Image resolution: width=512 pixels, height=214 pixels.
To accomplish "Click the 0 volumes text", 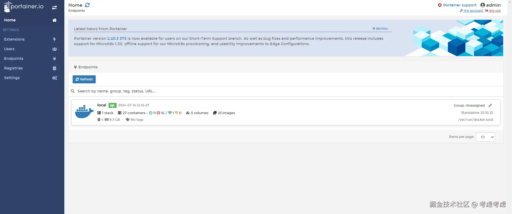I will [199, 113].
